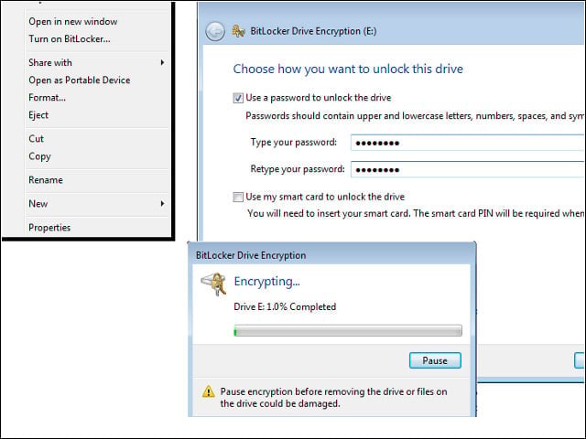Click 'BitLocker Drive Encryption (E:)' wizard title
Viewport: 586px width, 439px height.
coord(313,31)
